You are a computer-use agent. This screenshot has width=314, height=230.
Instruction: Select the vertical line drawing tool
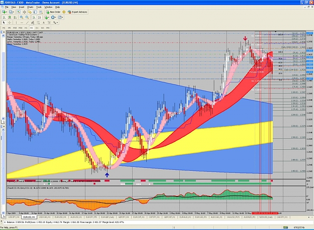(16, 23)
